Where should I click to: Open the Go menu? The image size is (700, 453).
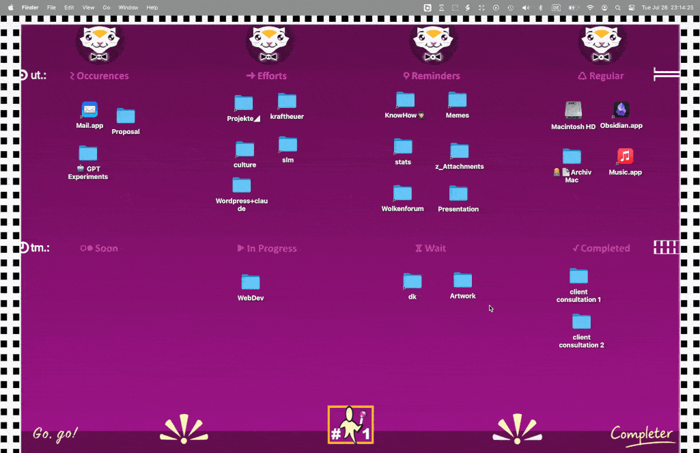[107, 8]
